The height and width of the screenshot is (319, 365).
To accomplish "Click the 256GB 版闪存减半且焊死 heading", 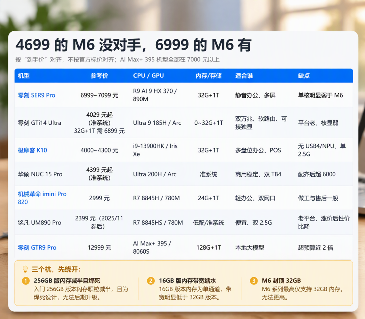I will point(67,281).
